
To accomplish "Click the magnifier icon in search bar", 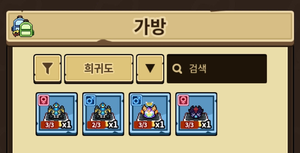I will pos(177,69).
